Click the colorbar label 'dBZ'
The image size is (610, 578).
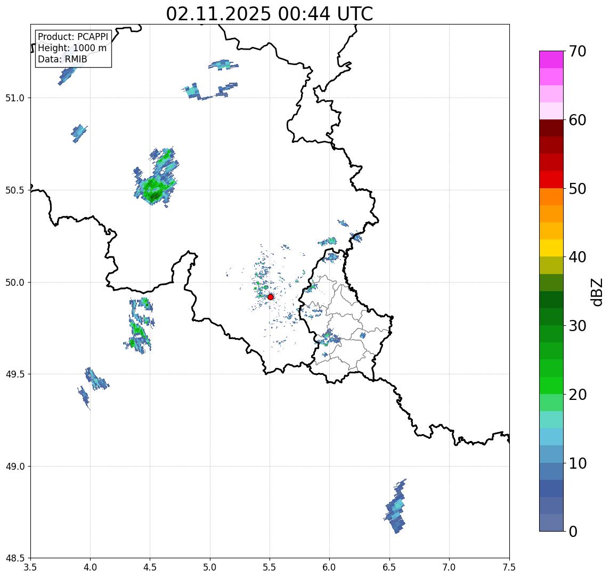[x=596, y=292]
